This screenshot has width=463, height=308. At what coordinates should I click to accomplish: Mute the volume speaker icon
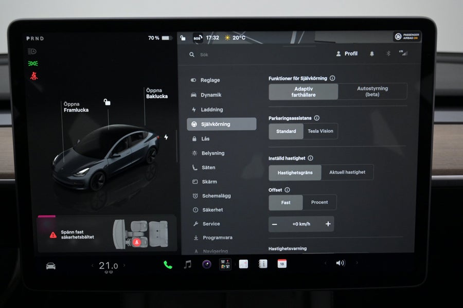(341, 263)
